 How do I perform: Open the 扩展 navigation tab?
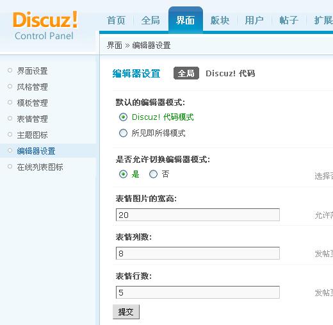[323, 21]
